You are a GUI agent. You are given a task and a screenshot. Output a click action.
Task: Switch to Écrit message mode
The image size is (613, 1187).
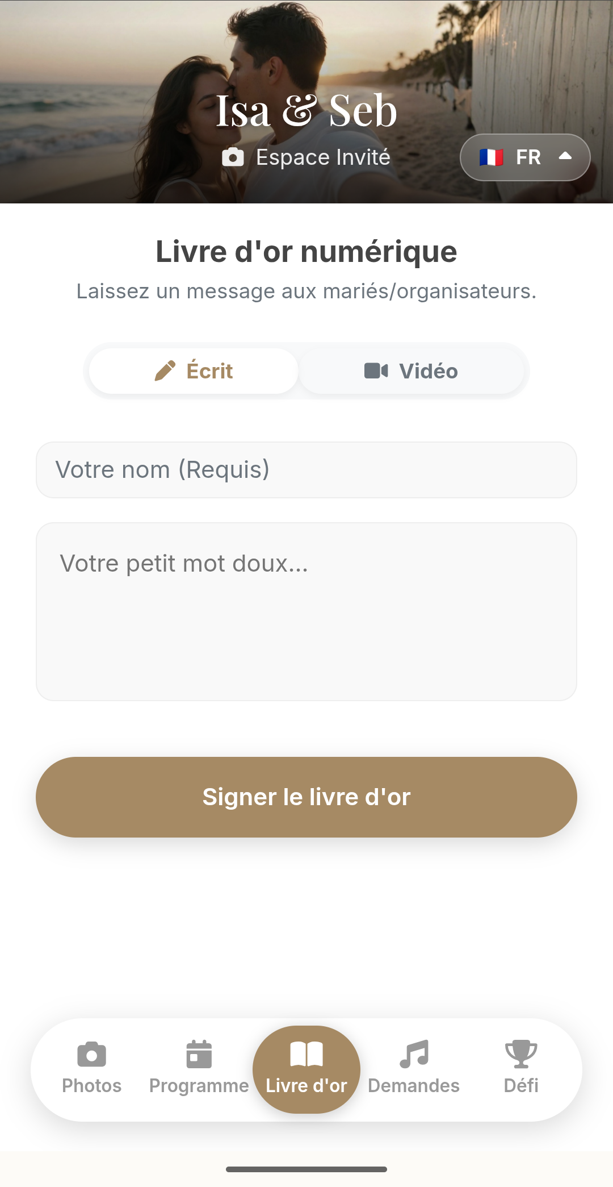[x=194, y=371]
